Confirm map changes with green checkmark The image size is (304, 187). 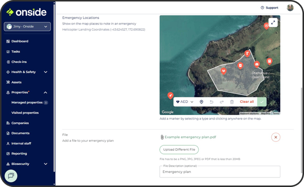pos(262,102)
